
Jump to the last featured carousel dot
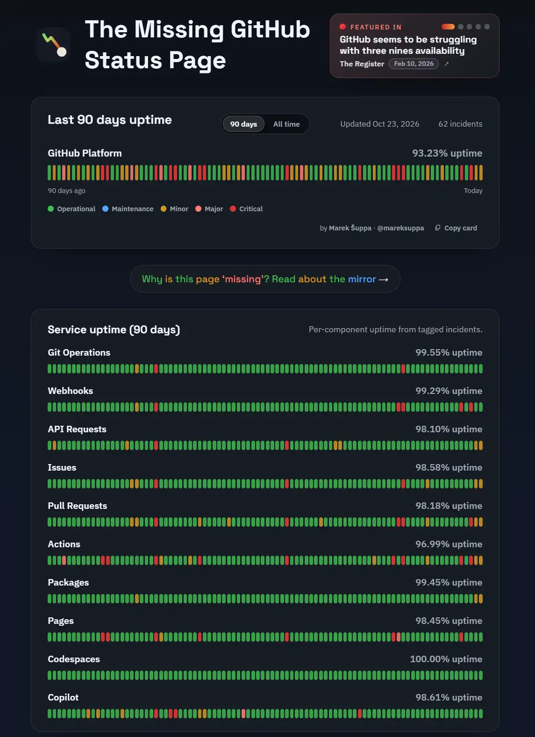[487, 27]
